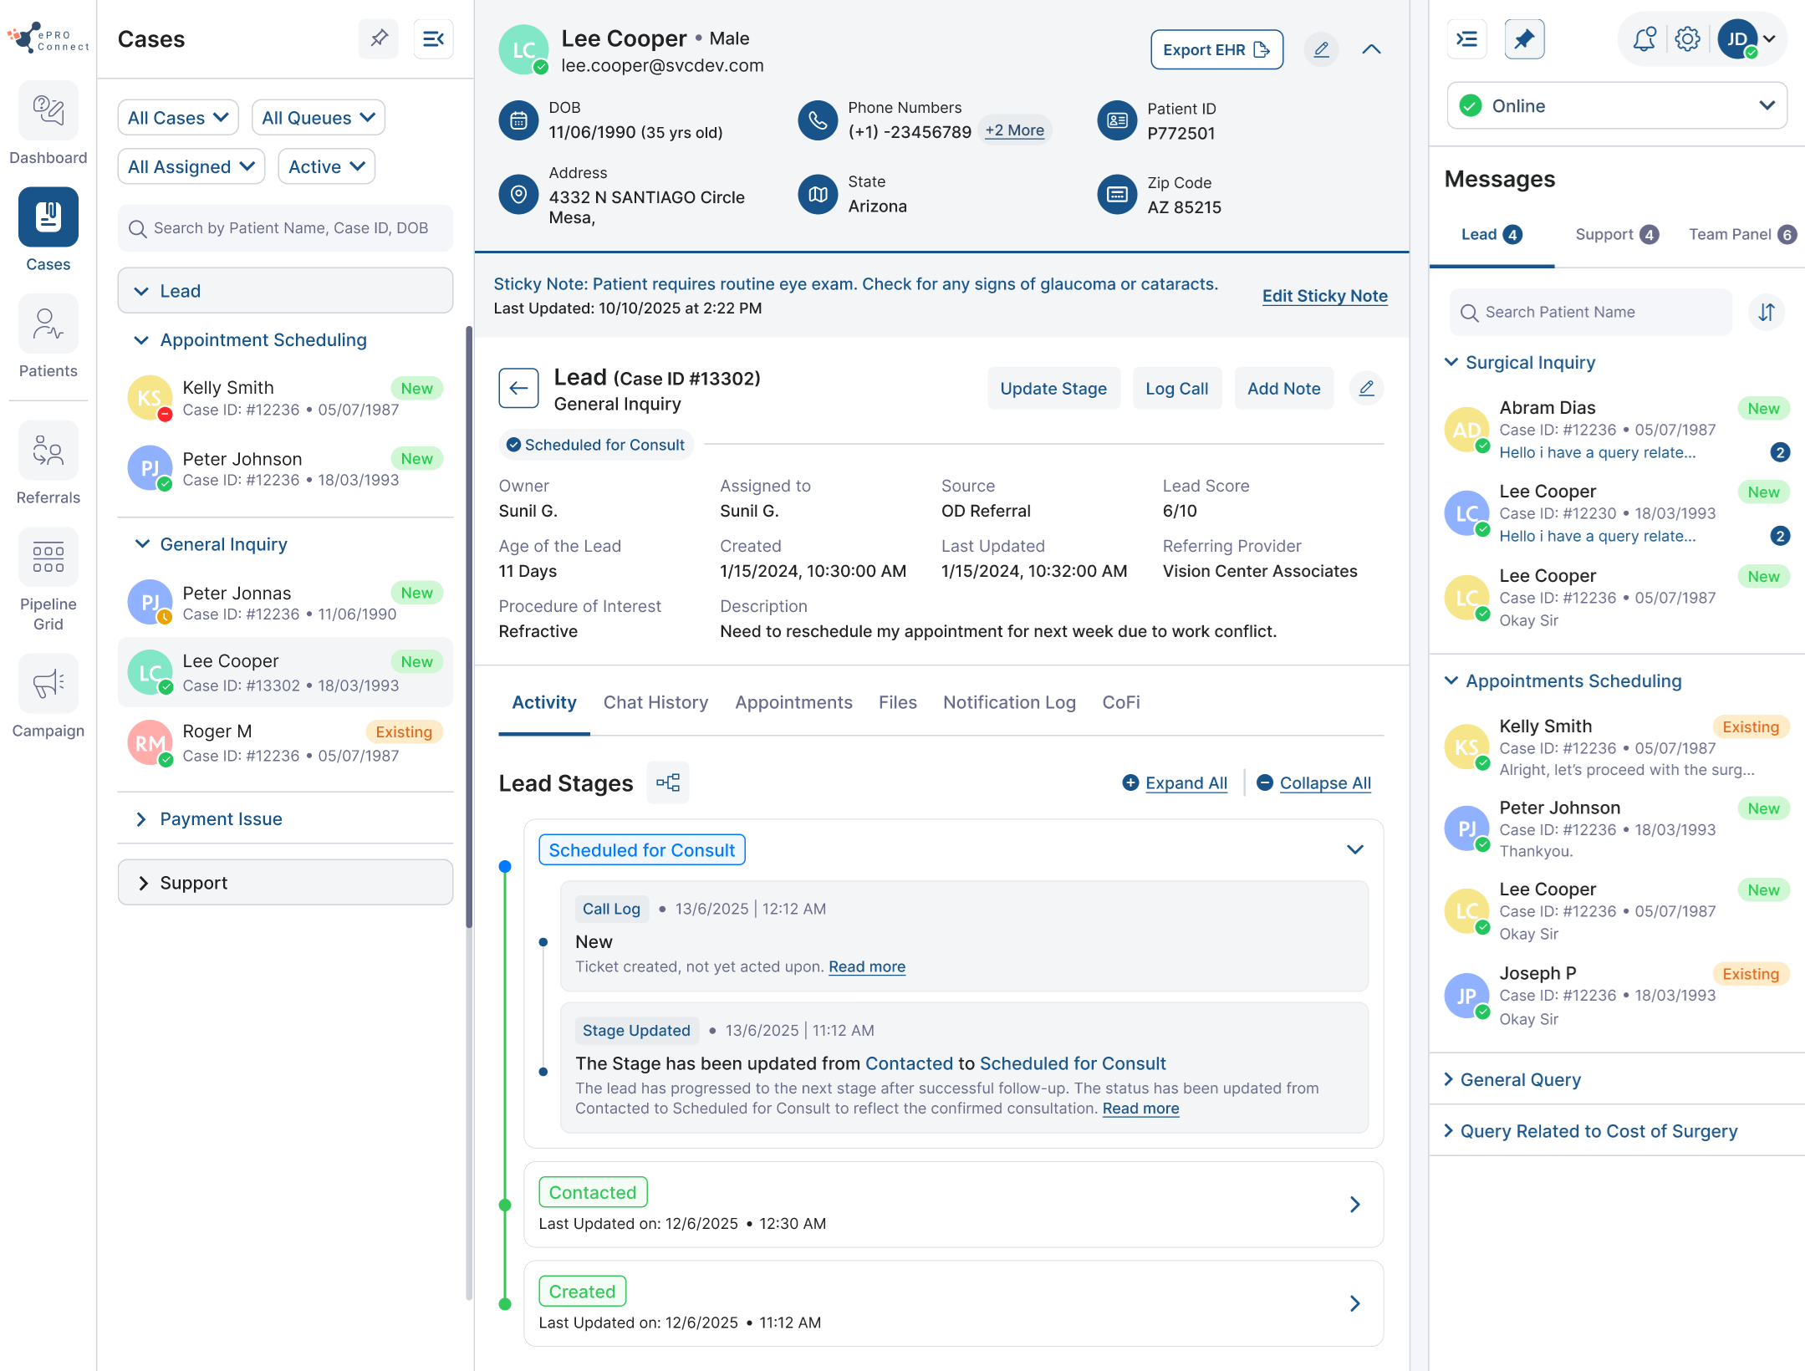Click the Cases list vertical scrollbar

[469, 627]
